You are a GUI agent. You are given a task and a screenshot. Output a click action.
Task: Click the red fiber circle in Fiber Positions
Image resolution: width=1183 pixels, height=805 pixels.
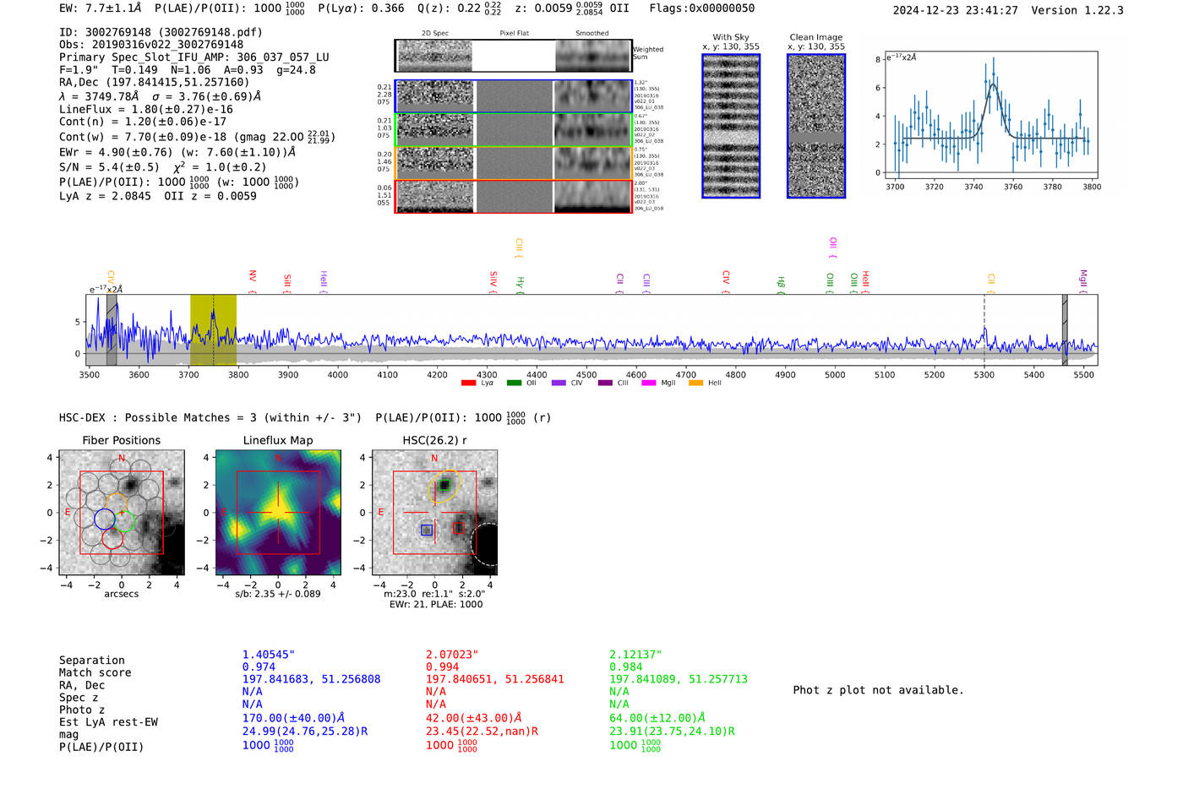click(x=112, y=539)
